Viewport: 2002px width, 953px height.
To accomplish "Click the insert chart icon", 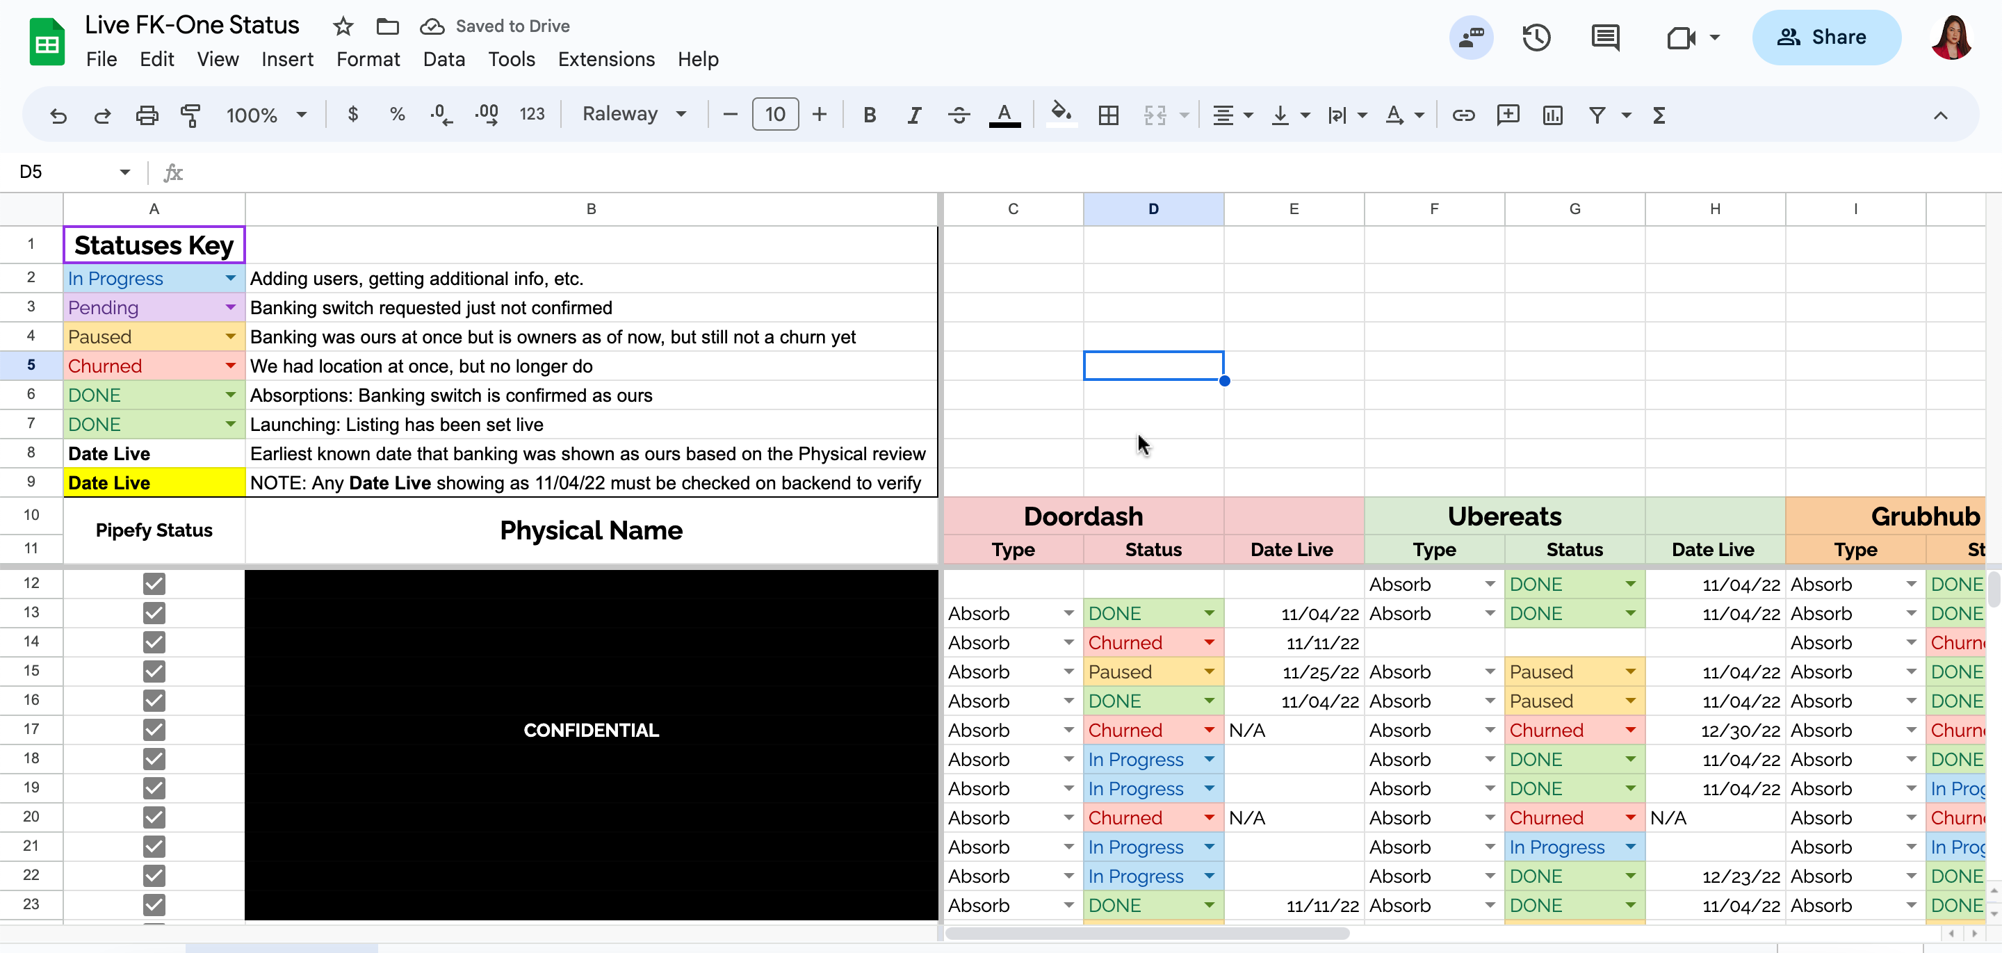I will (1552, 115).
